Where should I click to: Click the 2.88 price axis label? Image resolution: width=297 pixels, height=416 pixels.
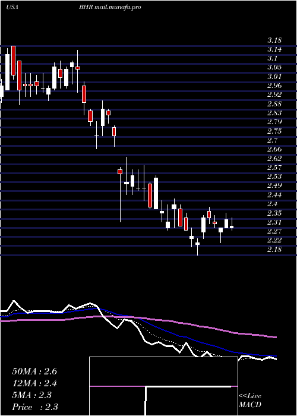[274, 104]
